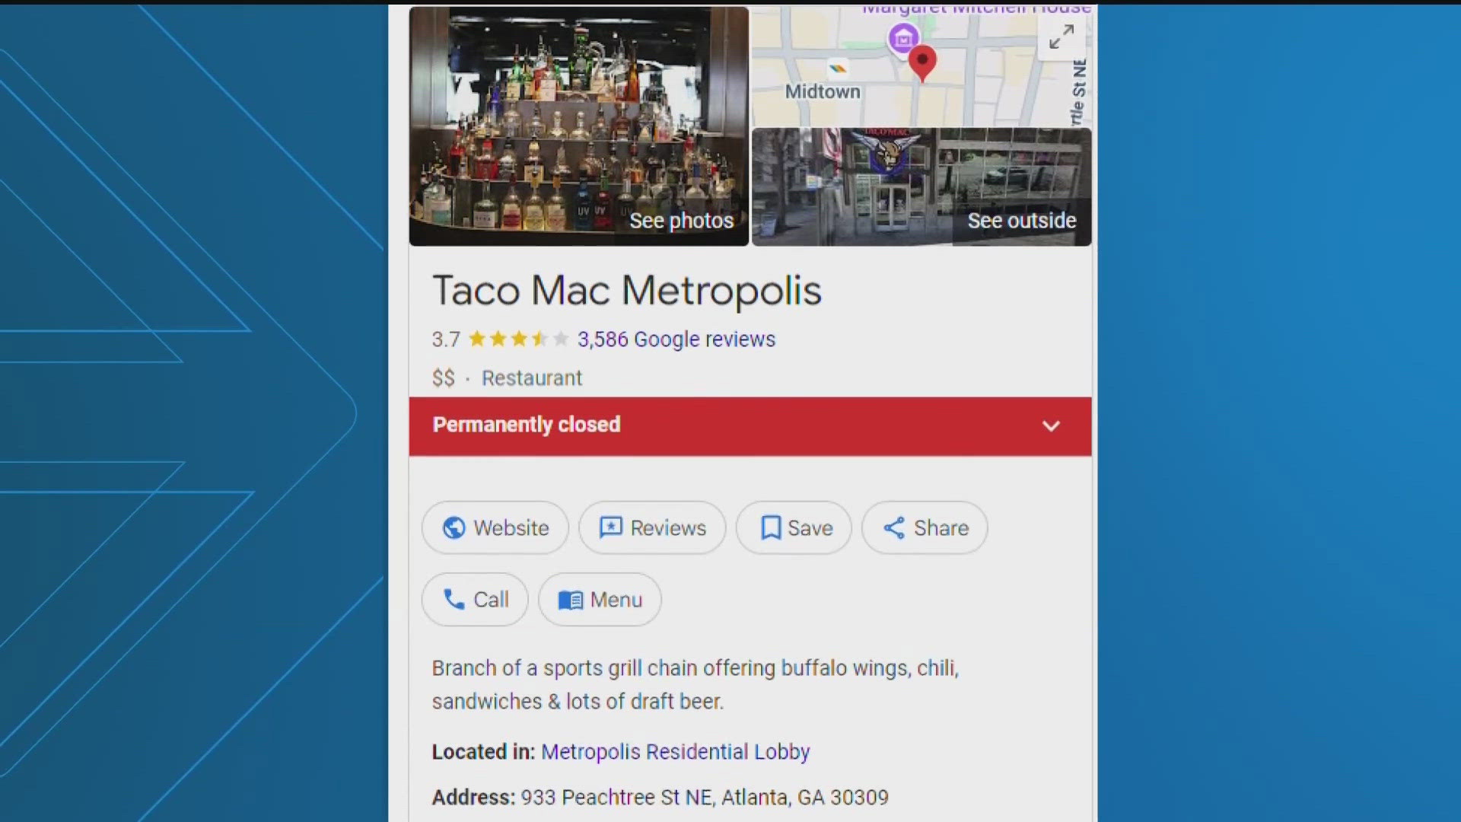Open the Menu button

(600, 600)
